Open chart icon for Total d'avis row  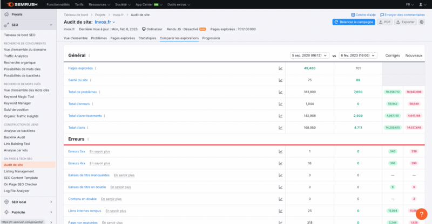tap(280, 128)
